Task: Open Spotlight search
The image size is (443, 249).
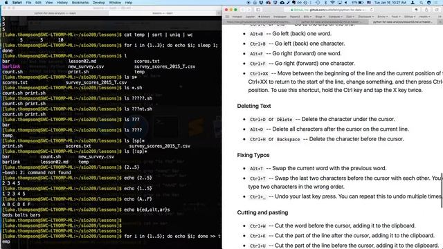Action: [422, 3]
